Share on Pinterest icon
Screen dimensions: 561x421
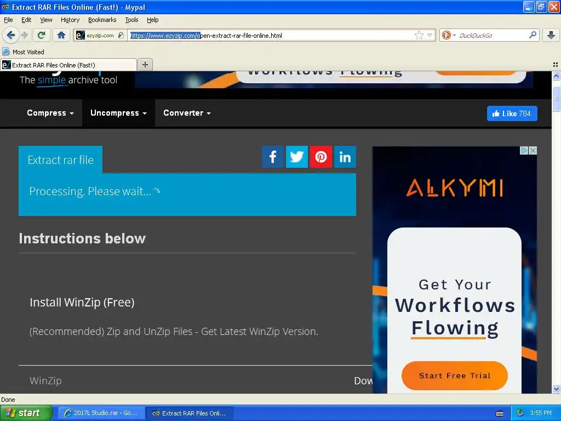(x=321, y=157)
